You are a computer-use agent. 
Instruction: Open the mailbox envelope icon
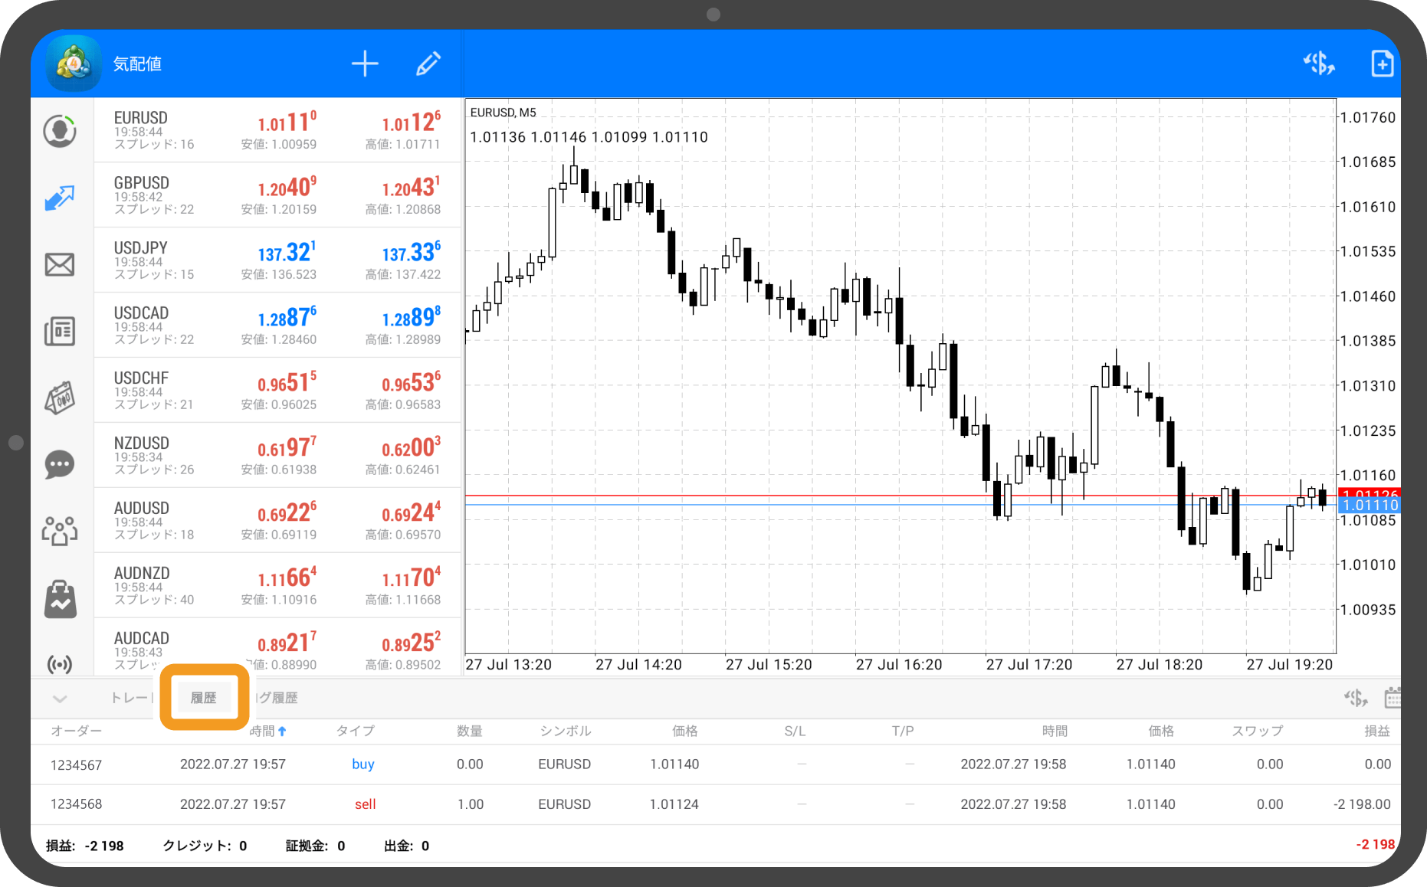coord(60,264)
